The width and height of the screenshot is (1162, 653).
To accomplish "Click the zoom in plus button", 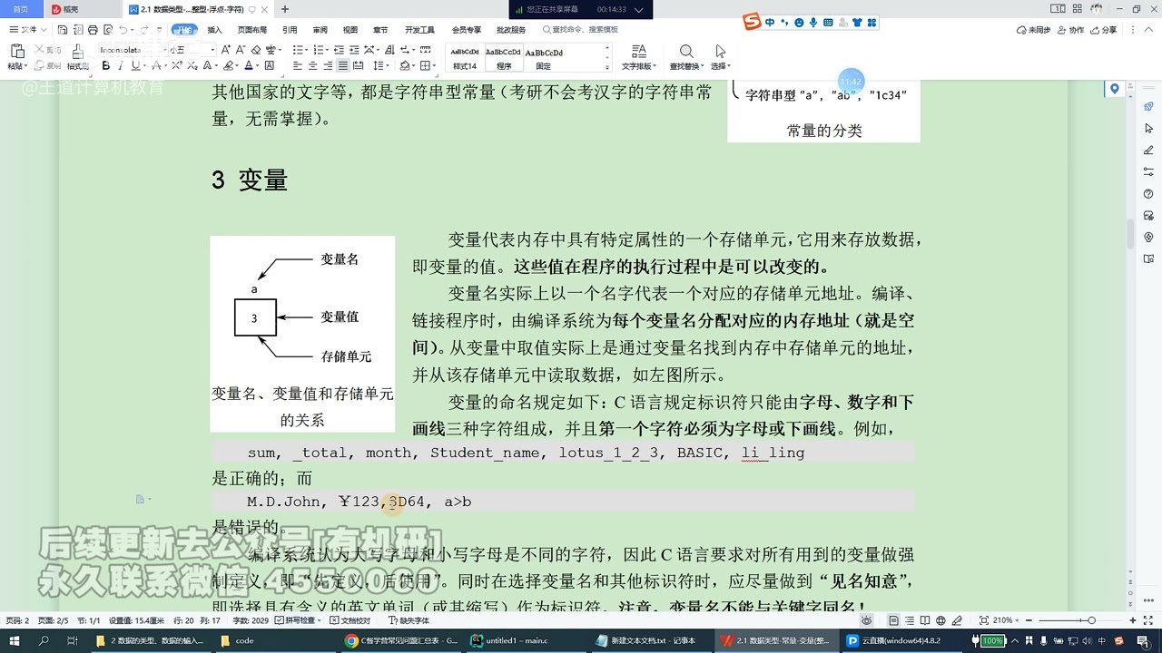I will (1133, 620).
